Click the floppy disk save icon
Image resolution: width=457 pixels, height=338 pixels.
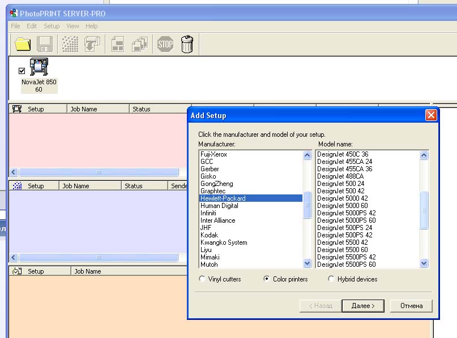point(45,44)
